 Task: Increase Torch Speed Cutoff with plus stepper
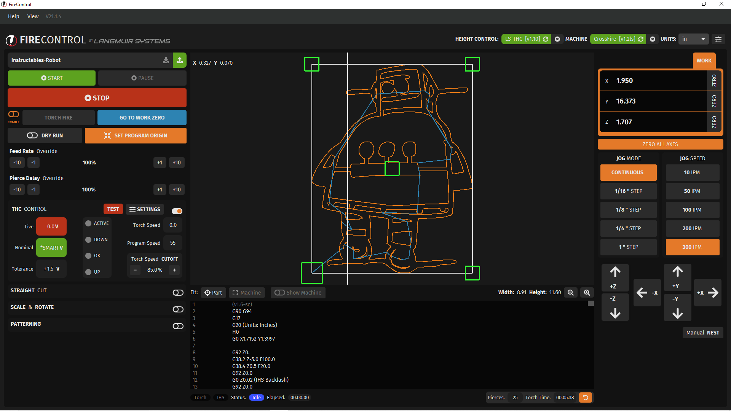click(174, 270)
